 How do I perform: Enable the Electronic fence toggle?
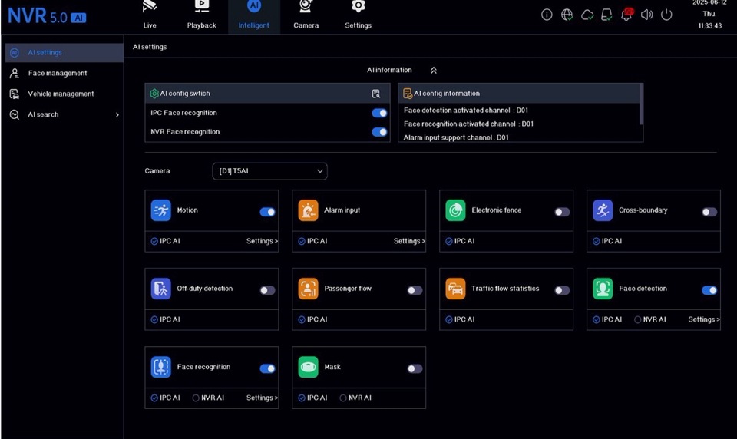coord(562,212)
